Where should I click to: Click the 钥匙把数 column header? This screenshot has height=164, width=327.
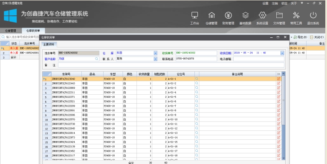(159, 74)
